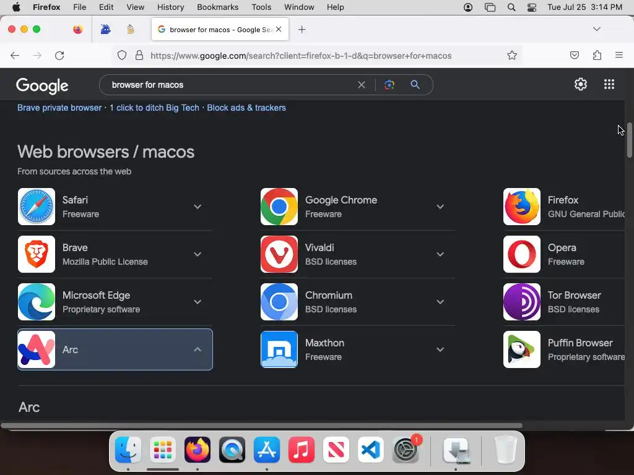Expand the Brave entry chevron

coord(198,254)
